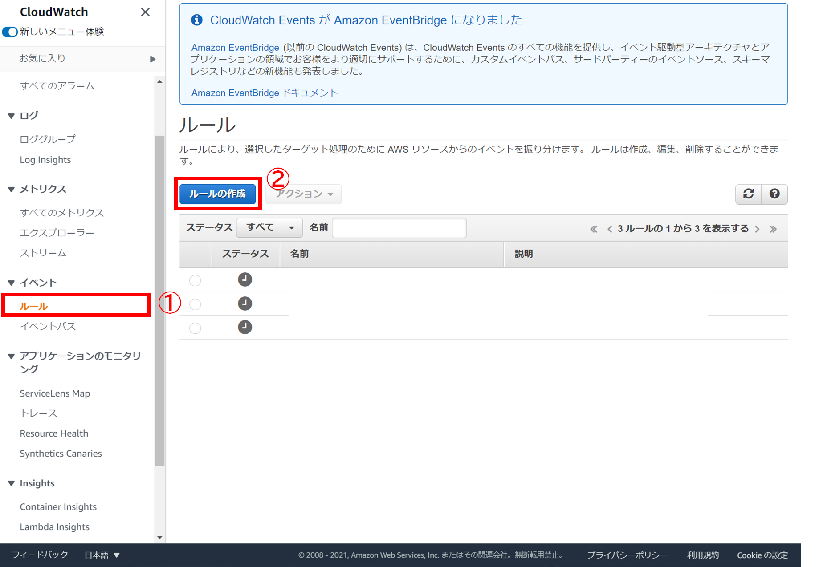
Task: Open 利用規約 link
Action: pos(702,555)
